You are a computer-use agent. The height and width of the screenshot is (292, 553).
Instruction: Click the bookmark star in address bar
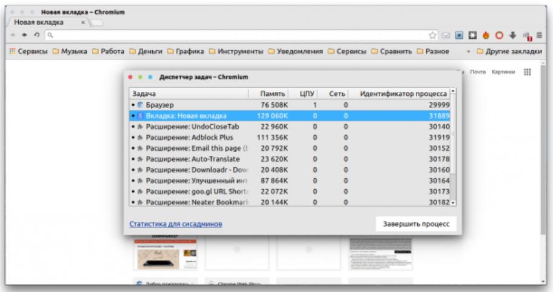click(x=433, y=36)
